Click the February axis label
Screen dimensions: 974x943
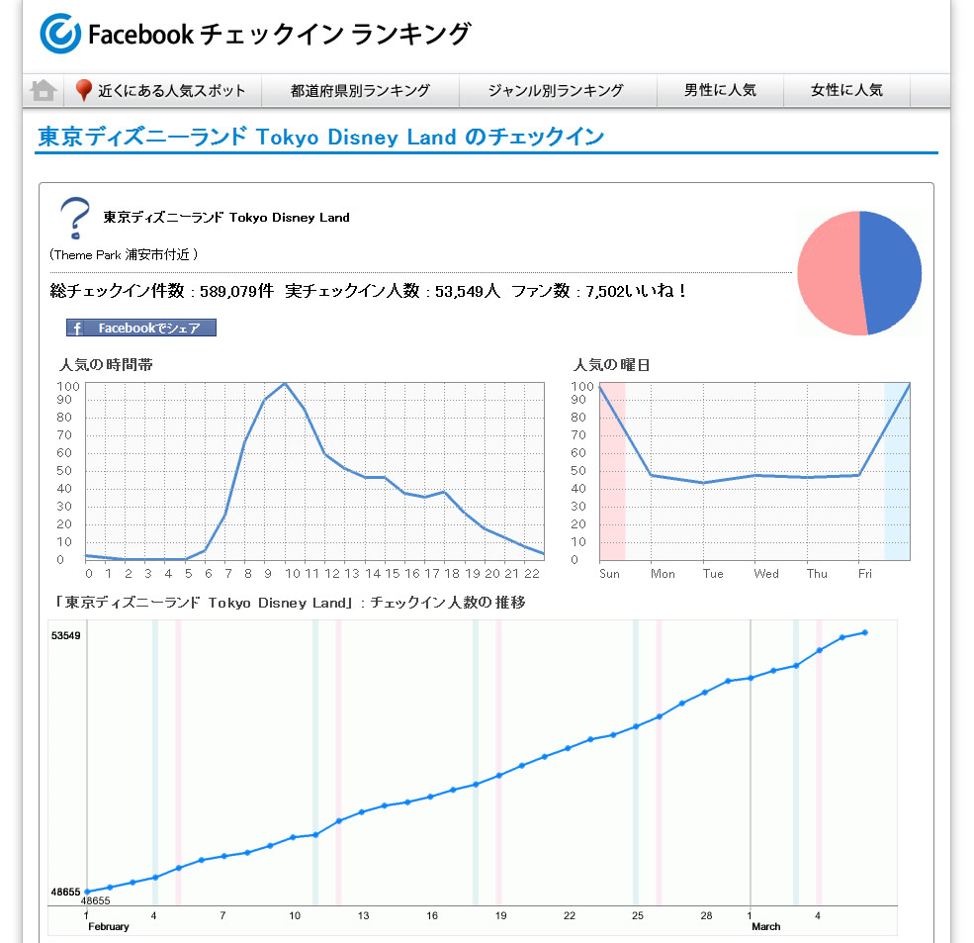pos(109,926)
